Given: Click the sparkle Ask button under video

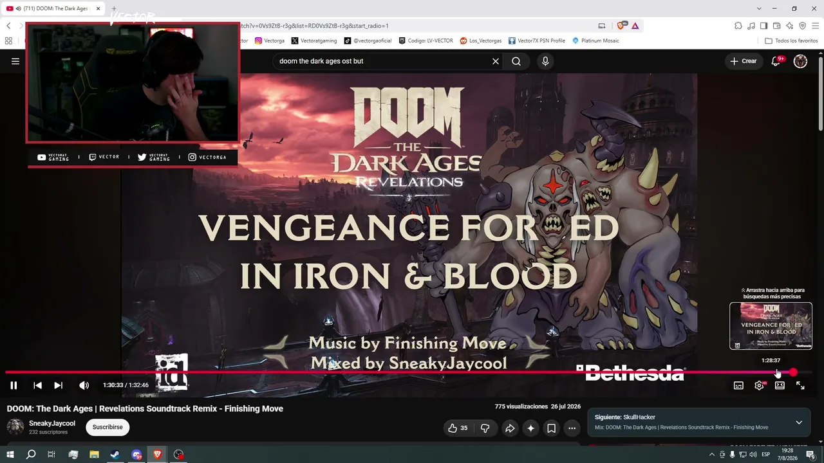Looking at the screenshot, I should click(x=530, y=428).
